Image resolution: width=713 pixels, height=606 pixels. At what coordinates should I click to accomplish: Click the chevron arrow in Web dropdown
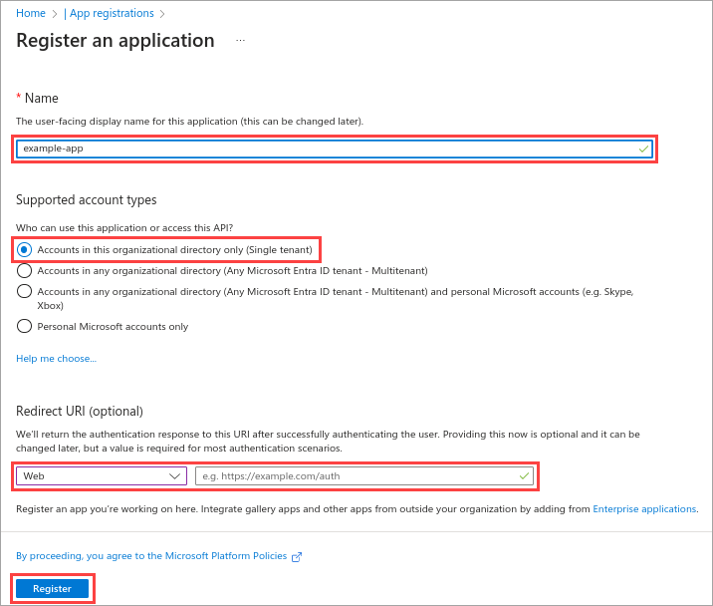coord(174,476)
